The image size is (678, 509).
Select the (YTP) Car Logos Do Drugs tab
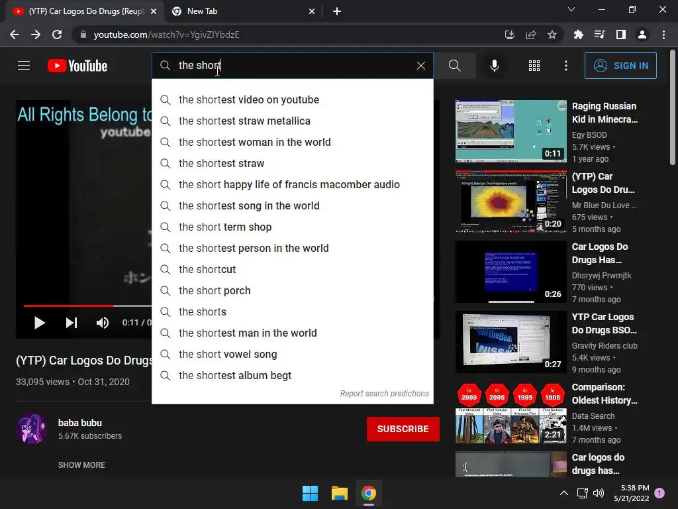click(x=85, y=11)
